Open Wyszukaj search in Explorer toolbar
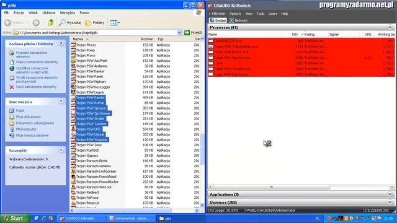Screen dimensions: 397x223 pos(69,23)
